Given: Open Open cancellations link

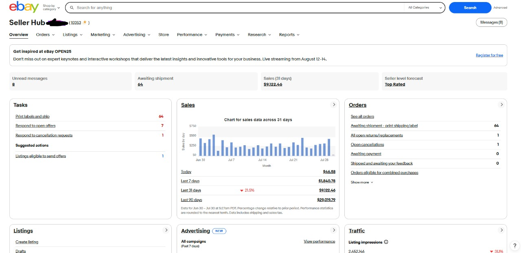Looking at the screenshot, I should 367,144.
